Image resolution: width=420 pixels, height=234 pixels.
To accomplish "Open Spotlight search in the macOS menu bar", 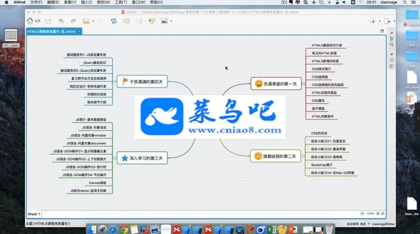I will tap(405, 2).
